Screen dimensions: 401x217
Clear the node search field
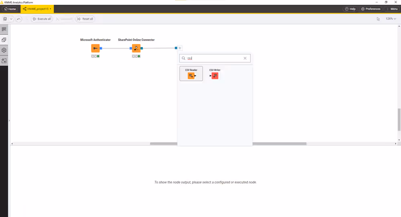click(245, 58)
